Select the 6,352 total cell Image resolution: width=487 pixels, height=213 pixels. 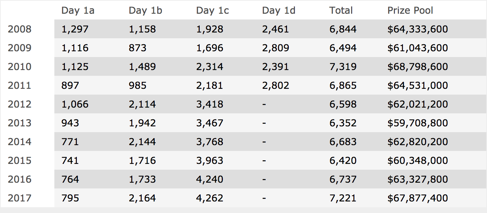pyautogui.click(x=343, y=123)
